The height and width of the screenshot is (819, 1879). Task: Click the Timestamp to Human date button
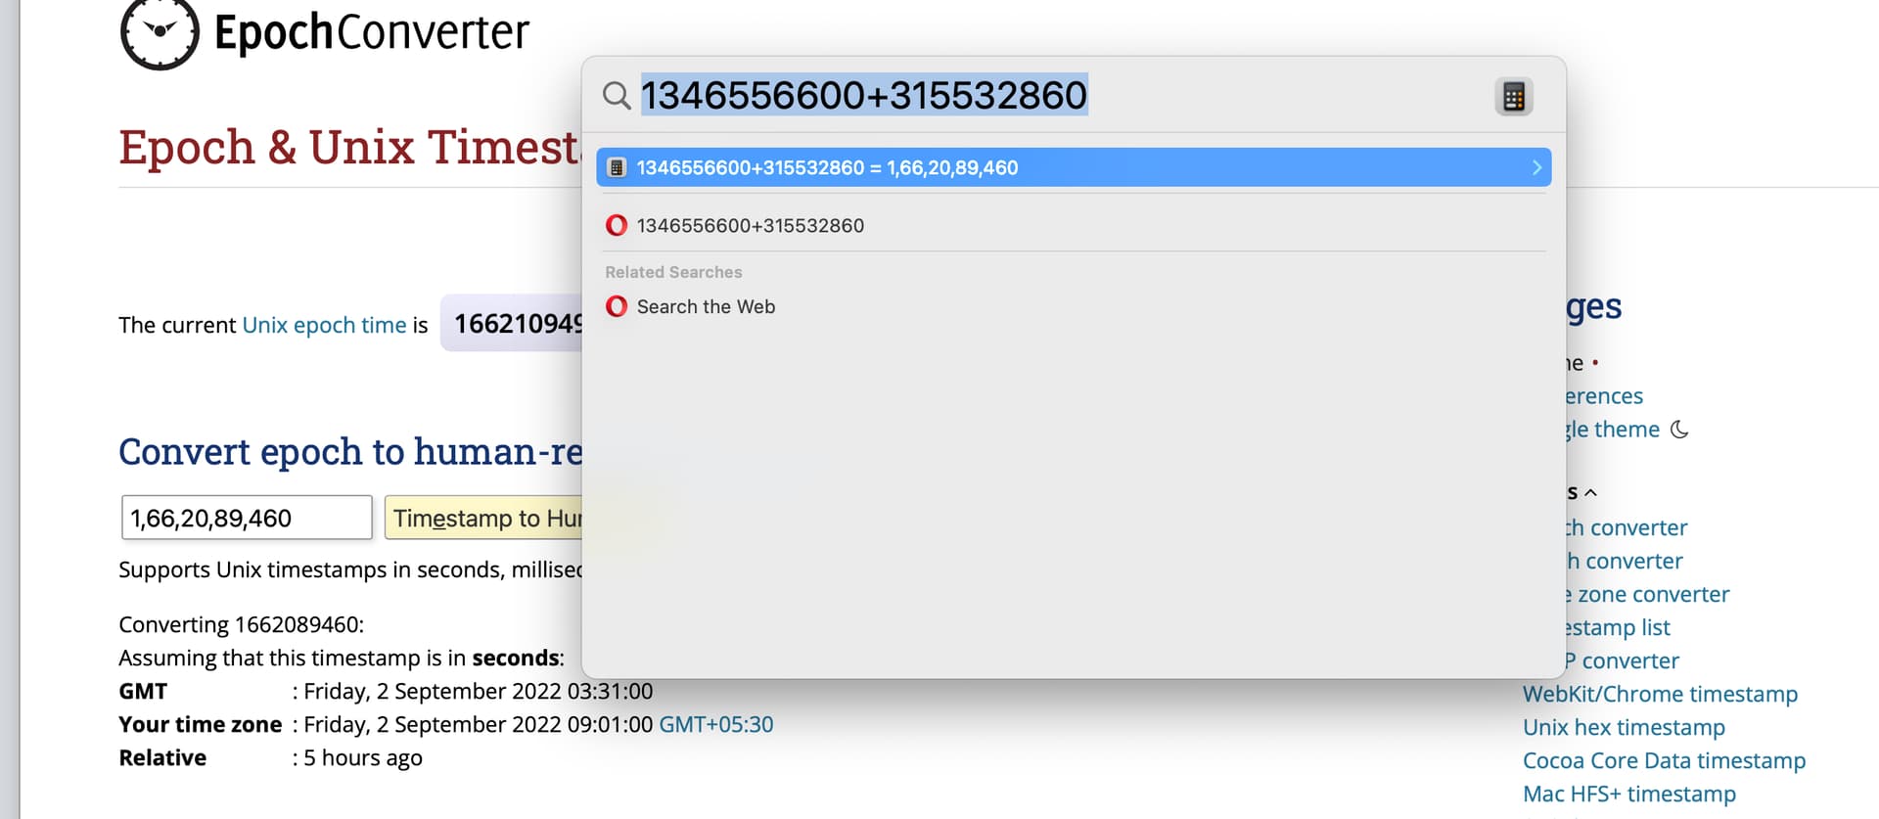[x=484, y=518]
